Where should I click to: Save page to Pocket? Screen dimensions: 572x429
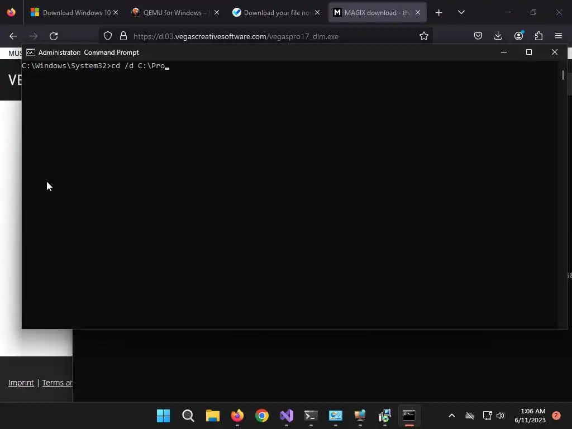click(x=478, y=36)
